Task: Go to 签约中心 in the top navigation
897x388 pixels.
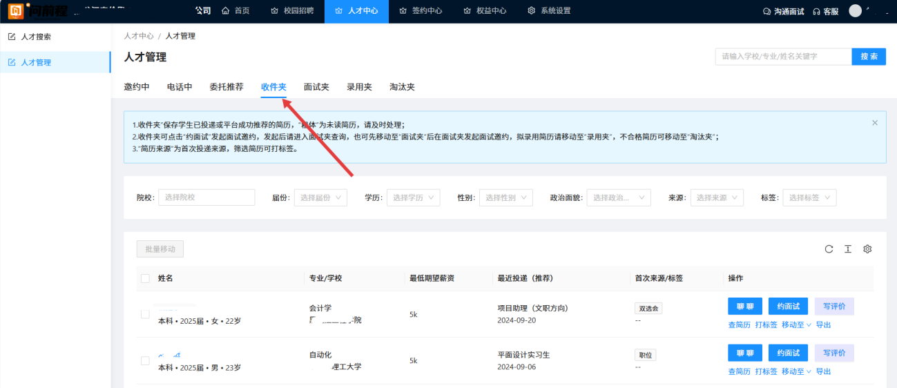Action: [x=421, y=11]
